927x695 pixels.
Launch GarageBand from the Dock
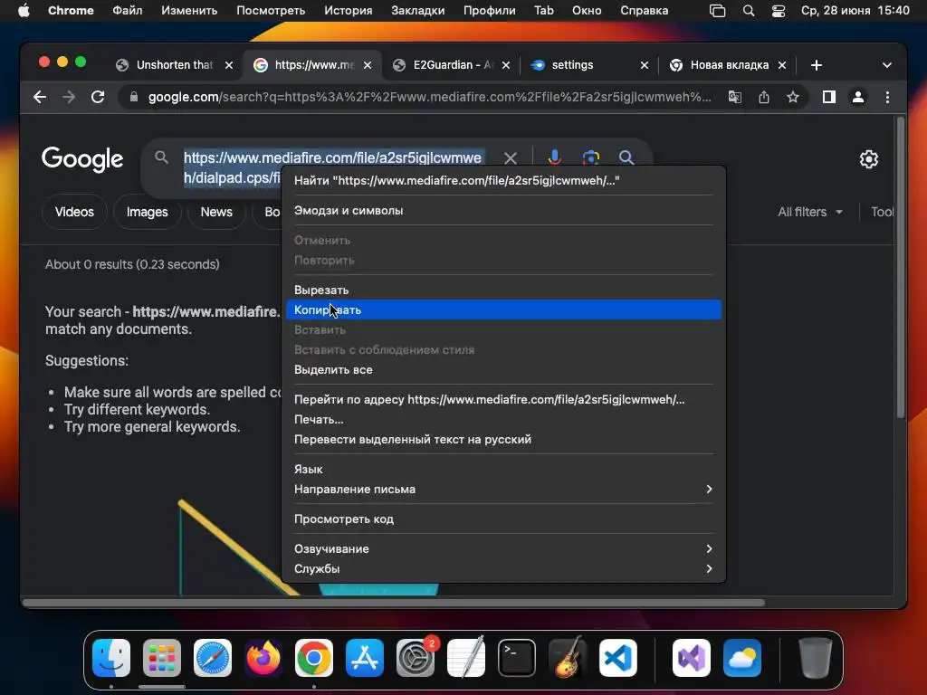(x=568, y=658)
